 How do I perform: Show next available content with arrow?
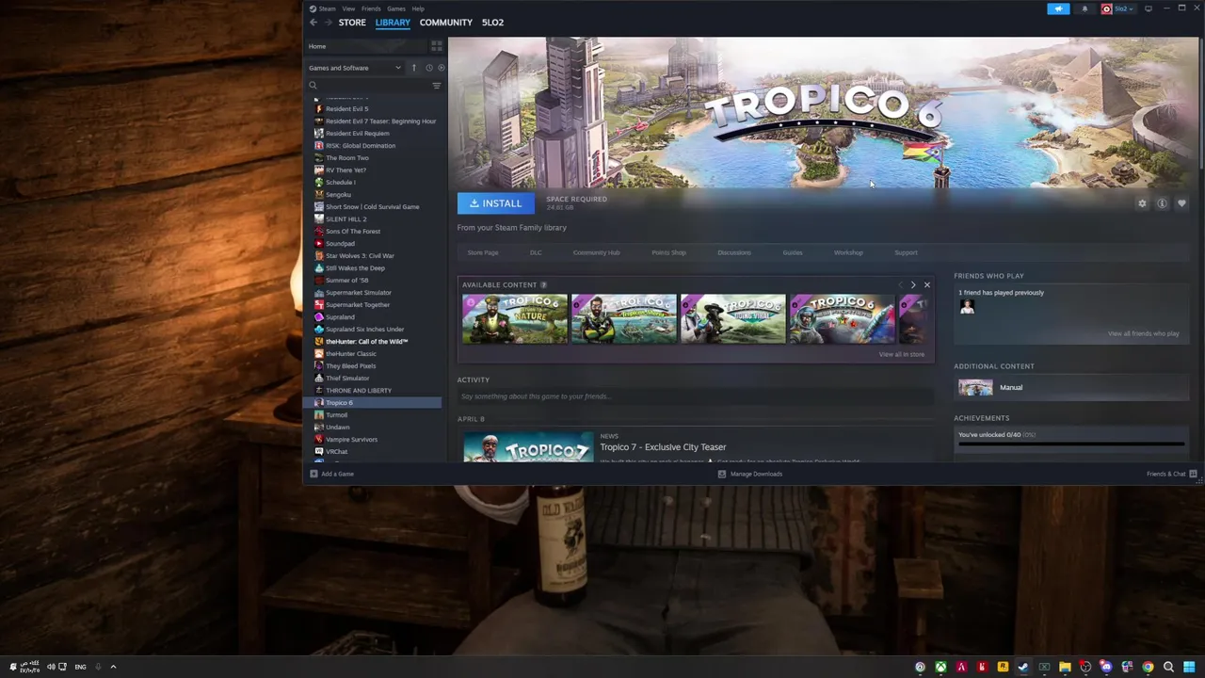(912, 284)
